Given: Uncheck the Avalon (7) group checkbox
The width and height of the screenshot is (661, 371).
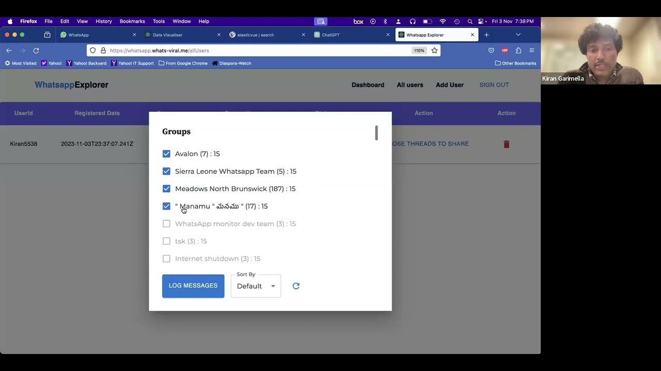Looking at the screenshot, I should coord(166,154).
